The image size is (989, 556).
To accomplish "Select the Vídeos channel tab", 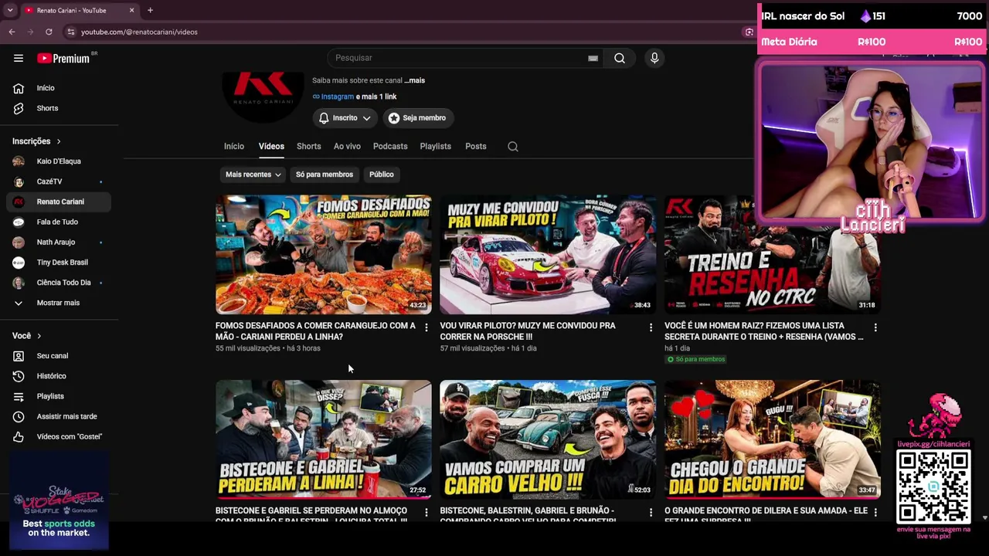I will (271, 146).
